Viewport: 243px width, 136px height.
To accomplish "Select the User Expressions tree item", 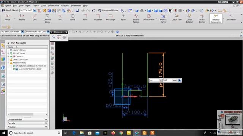I will tap(21, 60).
